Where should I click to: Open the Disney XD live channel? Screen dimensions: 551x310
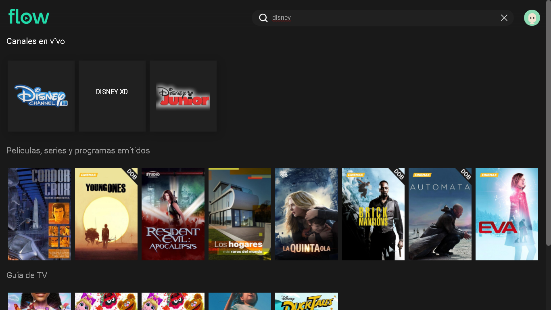pyautogui.click(x=112, y=96)
